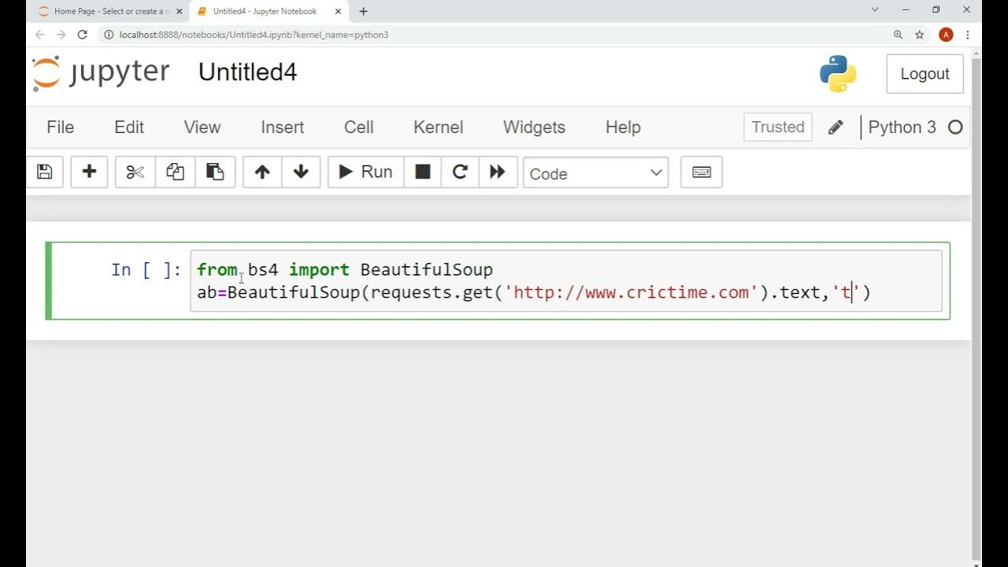This screenshot has height=567, width=1008.
Task: Click the In [ ]: cell prompt
Action: pos(146,270)
